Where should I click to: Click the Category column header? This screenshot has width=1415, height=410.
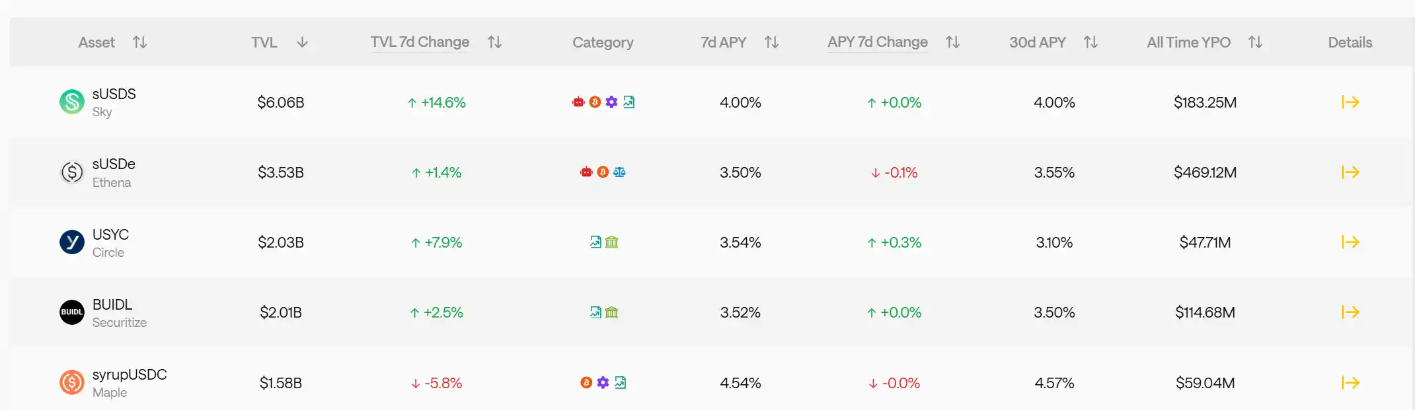[603, 42]
